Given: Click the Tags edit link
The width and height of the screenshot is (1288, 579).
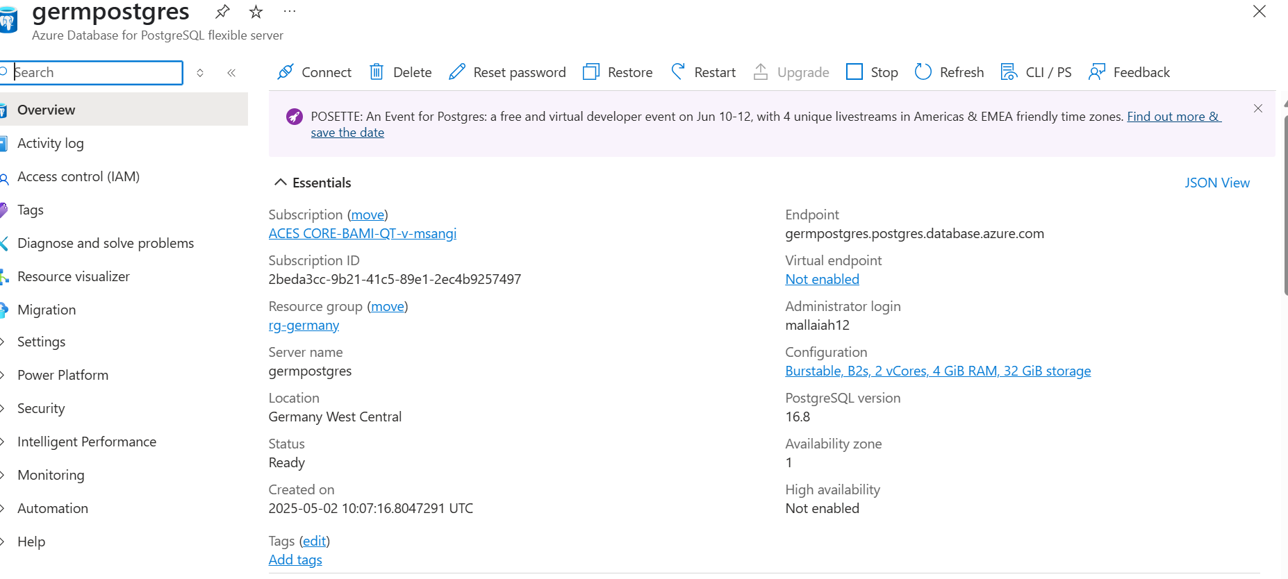Looking at the screenshot, I should pyautogui.click(x=314, y=541).
